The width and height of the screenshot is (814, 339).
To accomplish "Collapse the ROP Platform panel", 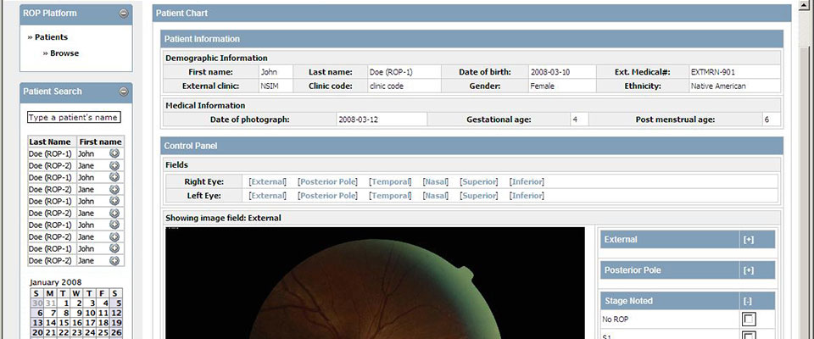I will (x=124, y=14).
